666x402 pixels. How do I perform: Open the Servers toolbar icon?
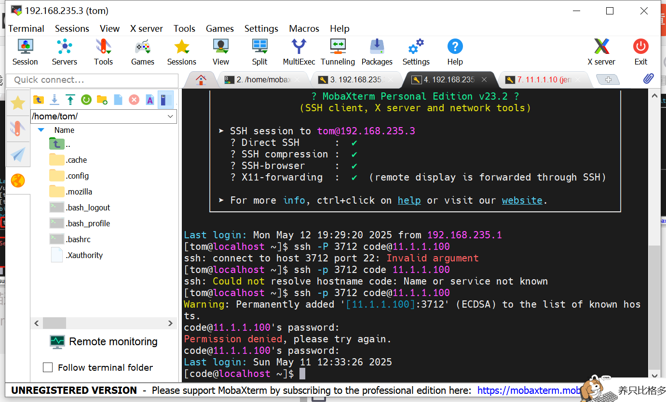coord(64,52)
